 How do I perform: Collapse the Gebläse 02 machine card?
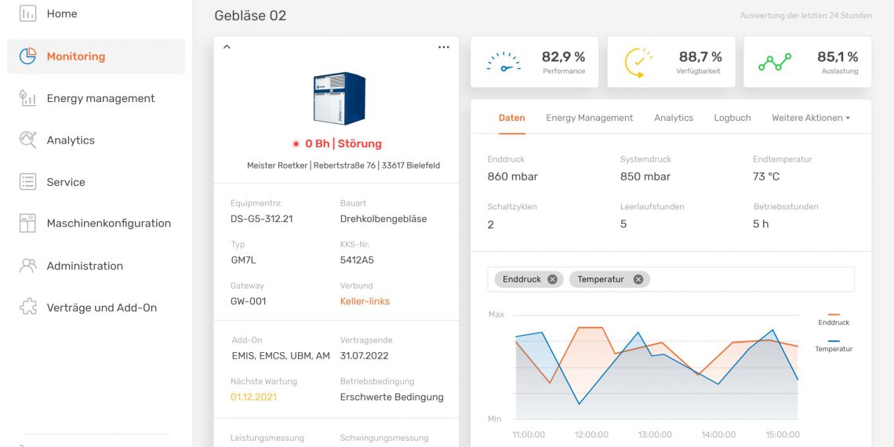point(227,47)
